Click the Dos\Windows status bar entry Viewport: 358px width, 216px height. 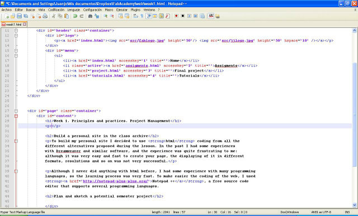pos(290,212)
